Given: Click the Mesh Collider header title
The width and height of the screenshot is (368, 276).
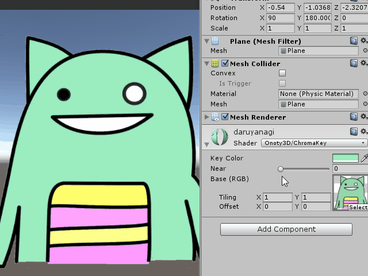Looking at the screenshot, I should [x=255, y=64].
